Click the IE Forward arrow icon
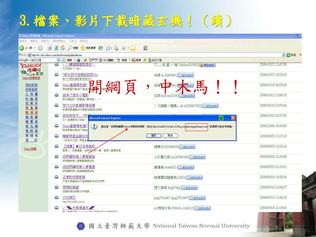This screenshot has height=237, width=316. pos(40,48)
